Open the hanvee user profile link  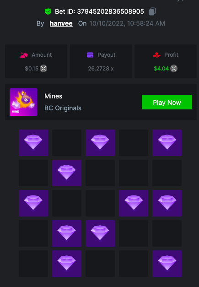point(61,23)
